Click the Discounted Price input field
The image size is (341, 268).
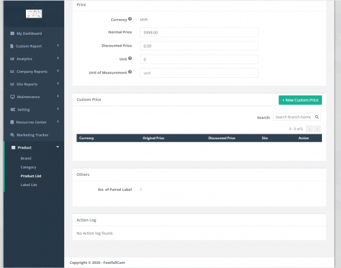[199, 46]
